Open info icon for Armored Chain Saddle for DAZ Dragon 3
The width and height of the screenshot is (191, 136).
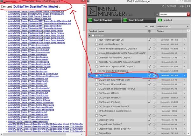coord(154,49)
